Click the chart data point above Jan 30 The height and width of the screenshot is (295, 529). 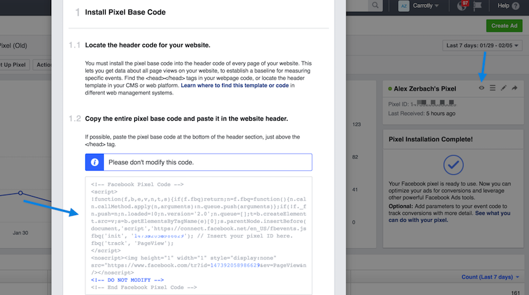coord(20,193)
